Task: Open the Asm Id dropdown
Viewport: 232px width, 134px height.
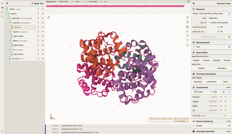Action: [x=220, y=23]
